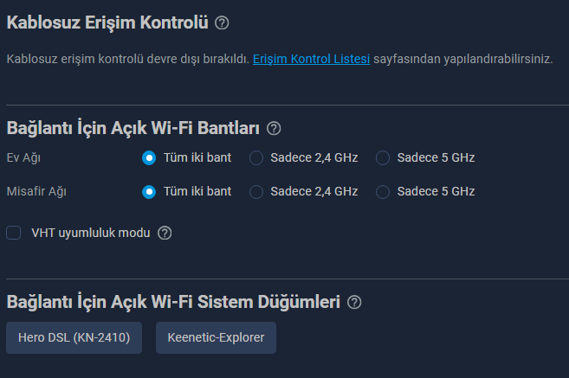Click the Hero DSL (KN-2410) node button
This screenshot has width=569, height=378.
(74, 337)
